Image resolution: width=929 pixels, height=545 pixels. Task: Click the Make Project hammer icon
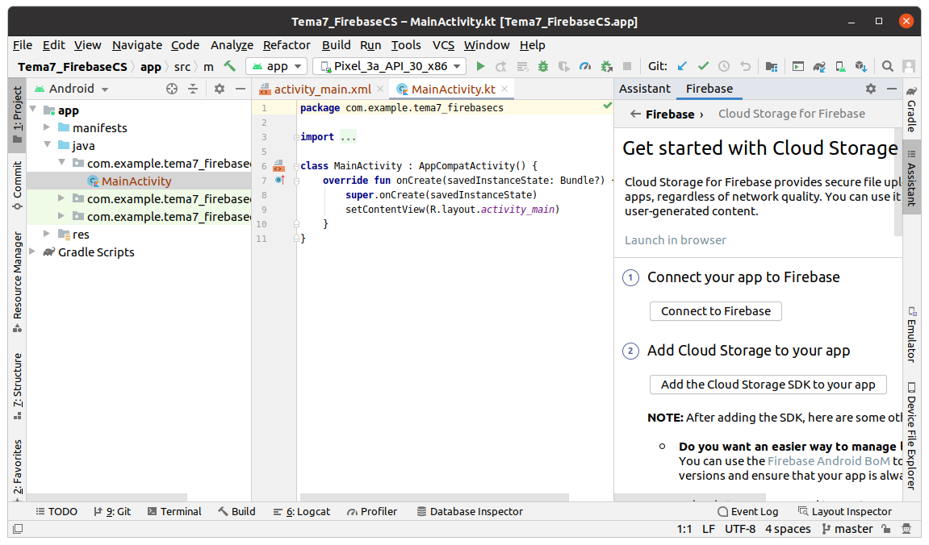coord(230,67)
